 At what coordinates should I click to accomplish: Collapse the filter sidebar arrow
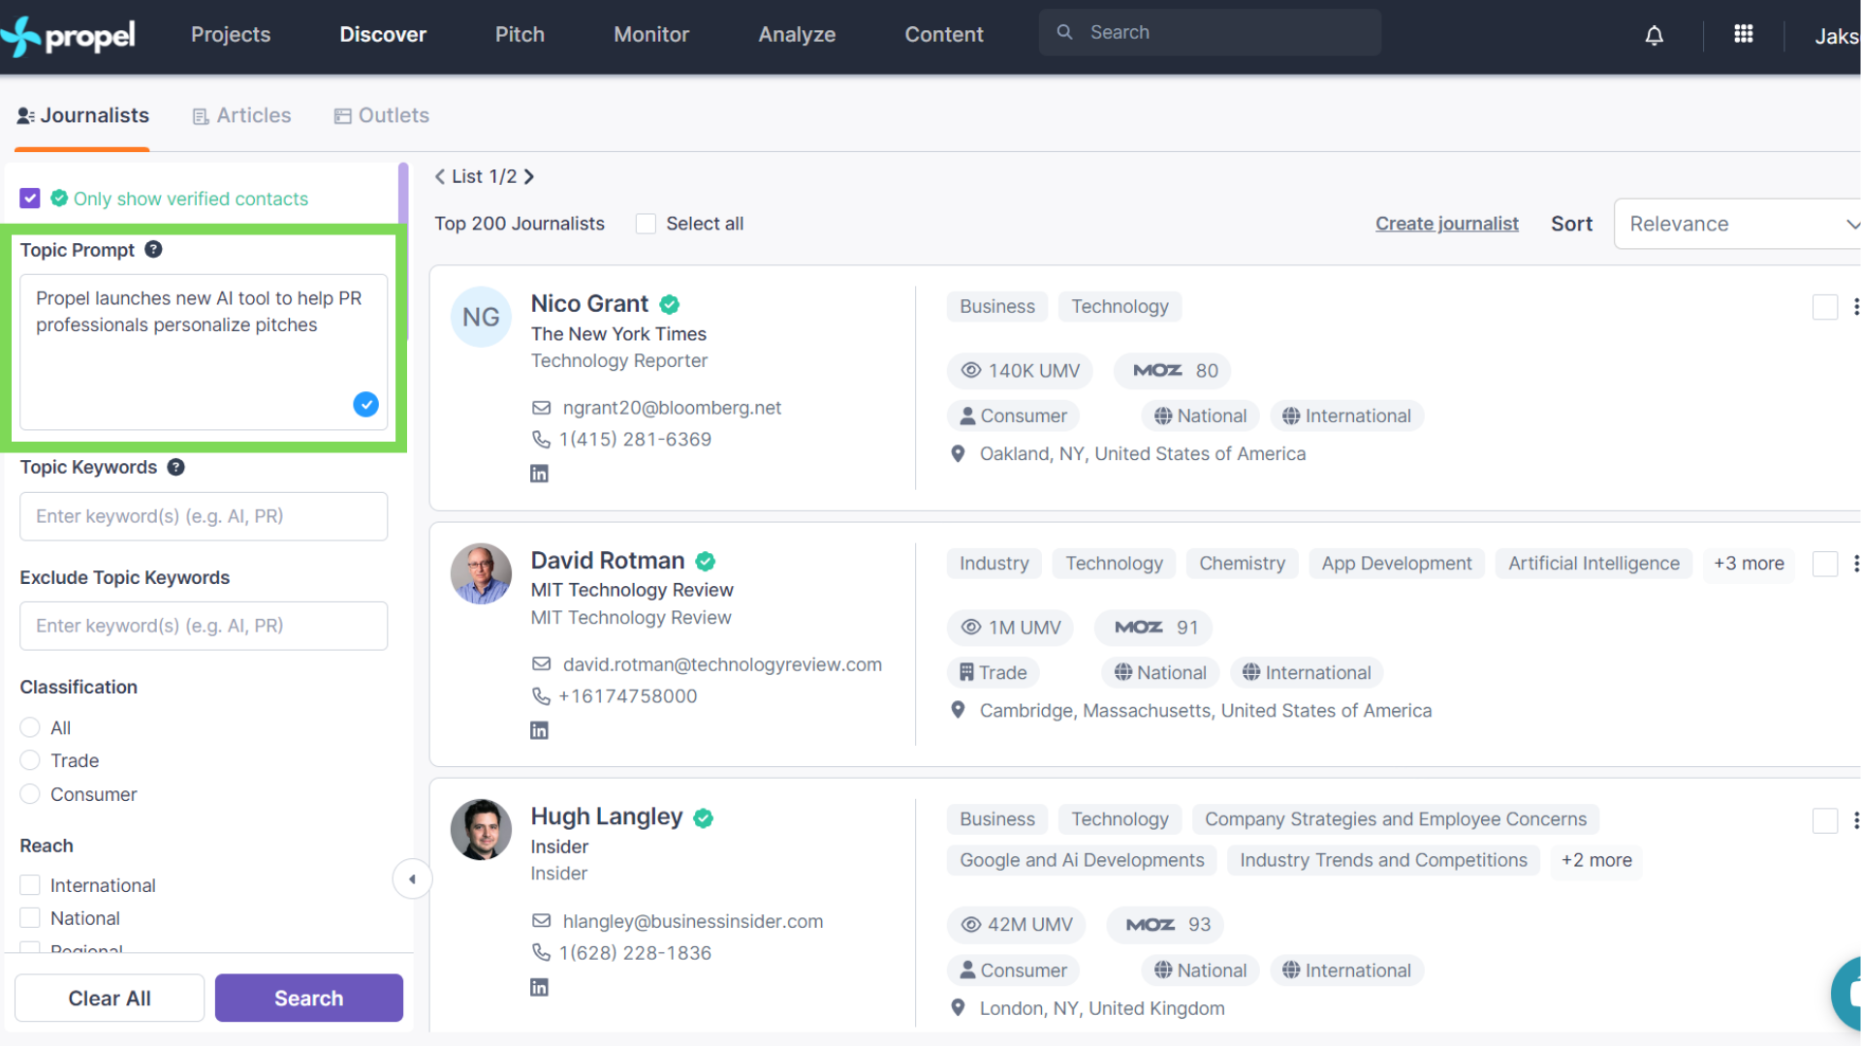[412, 879]
